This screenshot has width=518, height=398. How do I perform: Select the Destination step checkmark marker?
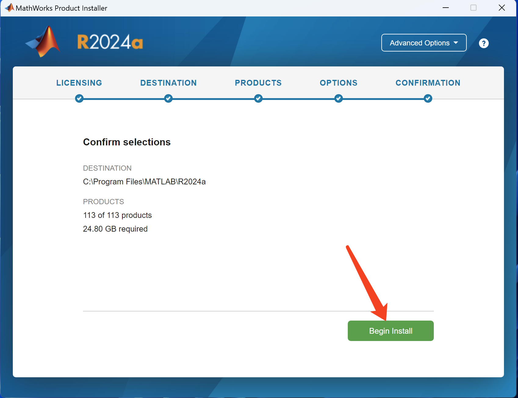coord(168,98)
